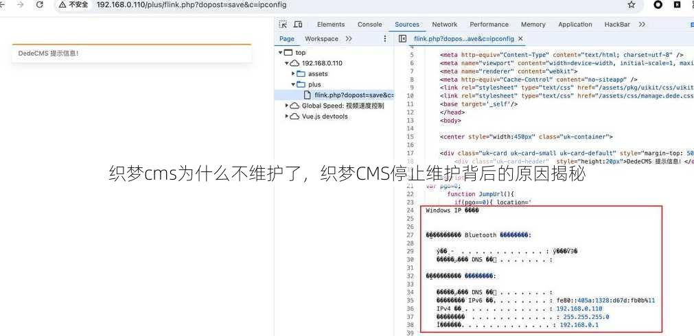Click the flink.php file document icon
The height and width of the screenshot is (336, 694).
[307, 95]
